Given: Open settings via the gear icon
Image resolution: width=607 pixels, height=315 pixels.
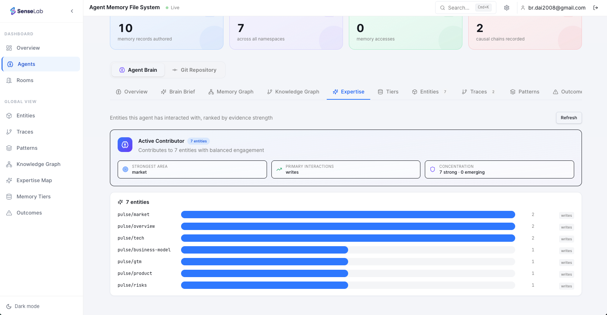Looking at the screenshot, I should (507, 8).
